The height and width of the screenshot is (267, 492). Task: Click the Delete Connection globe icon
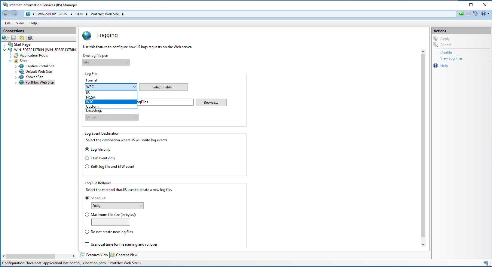tap(30, 38)
